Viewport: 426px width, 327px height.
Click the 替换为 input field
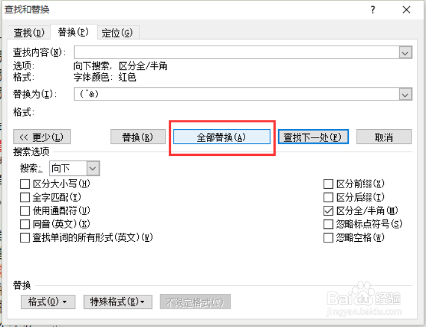tap(236, 94)
